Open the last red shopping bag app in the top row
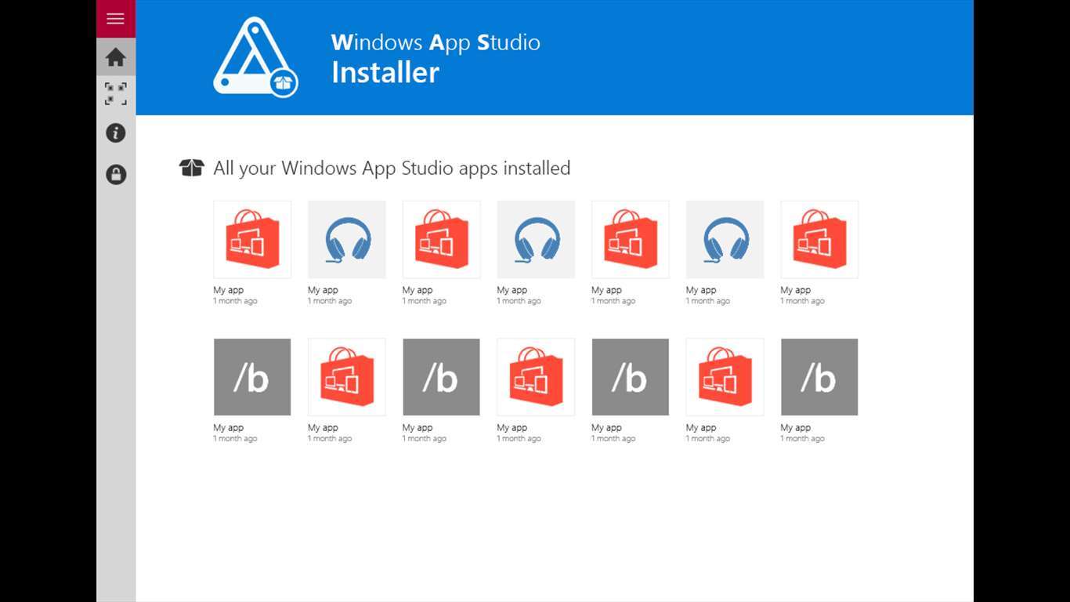The width and height of the screenshot is (1070, 602). pos(819,239)
